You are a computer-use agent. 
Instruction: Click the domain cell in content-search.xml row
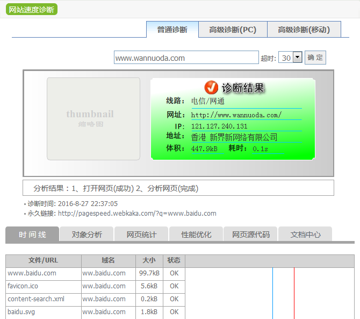109,299
